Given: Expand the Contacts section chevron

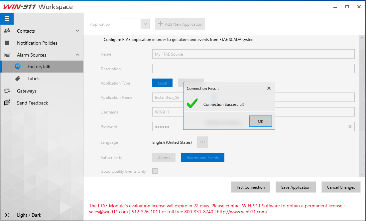Looking at the screenshot, I should (77, 31).
